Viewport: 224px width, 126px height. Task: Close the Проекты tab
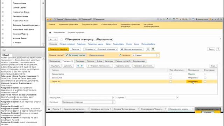coord(61,109)
